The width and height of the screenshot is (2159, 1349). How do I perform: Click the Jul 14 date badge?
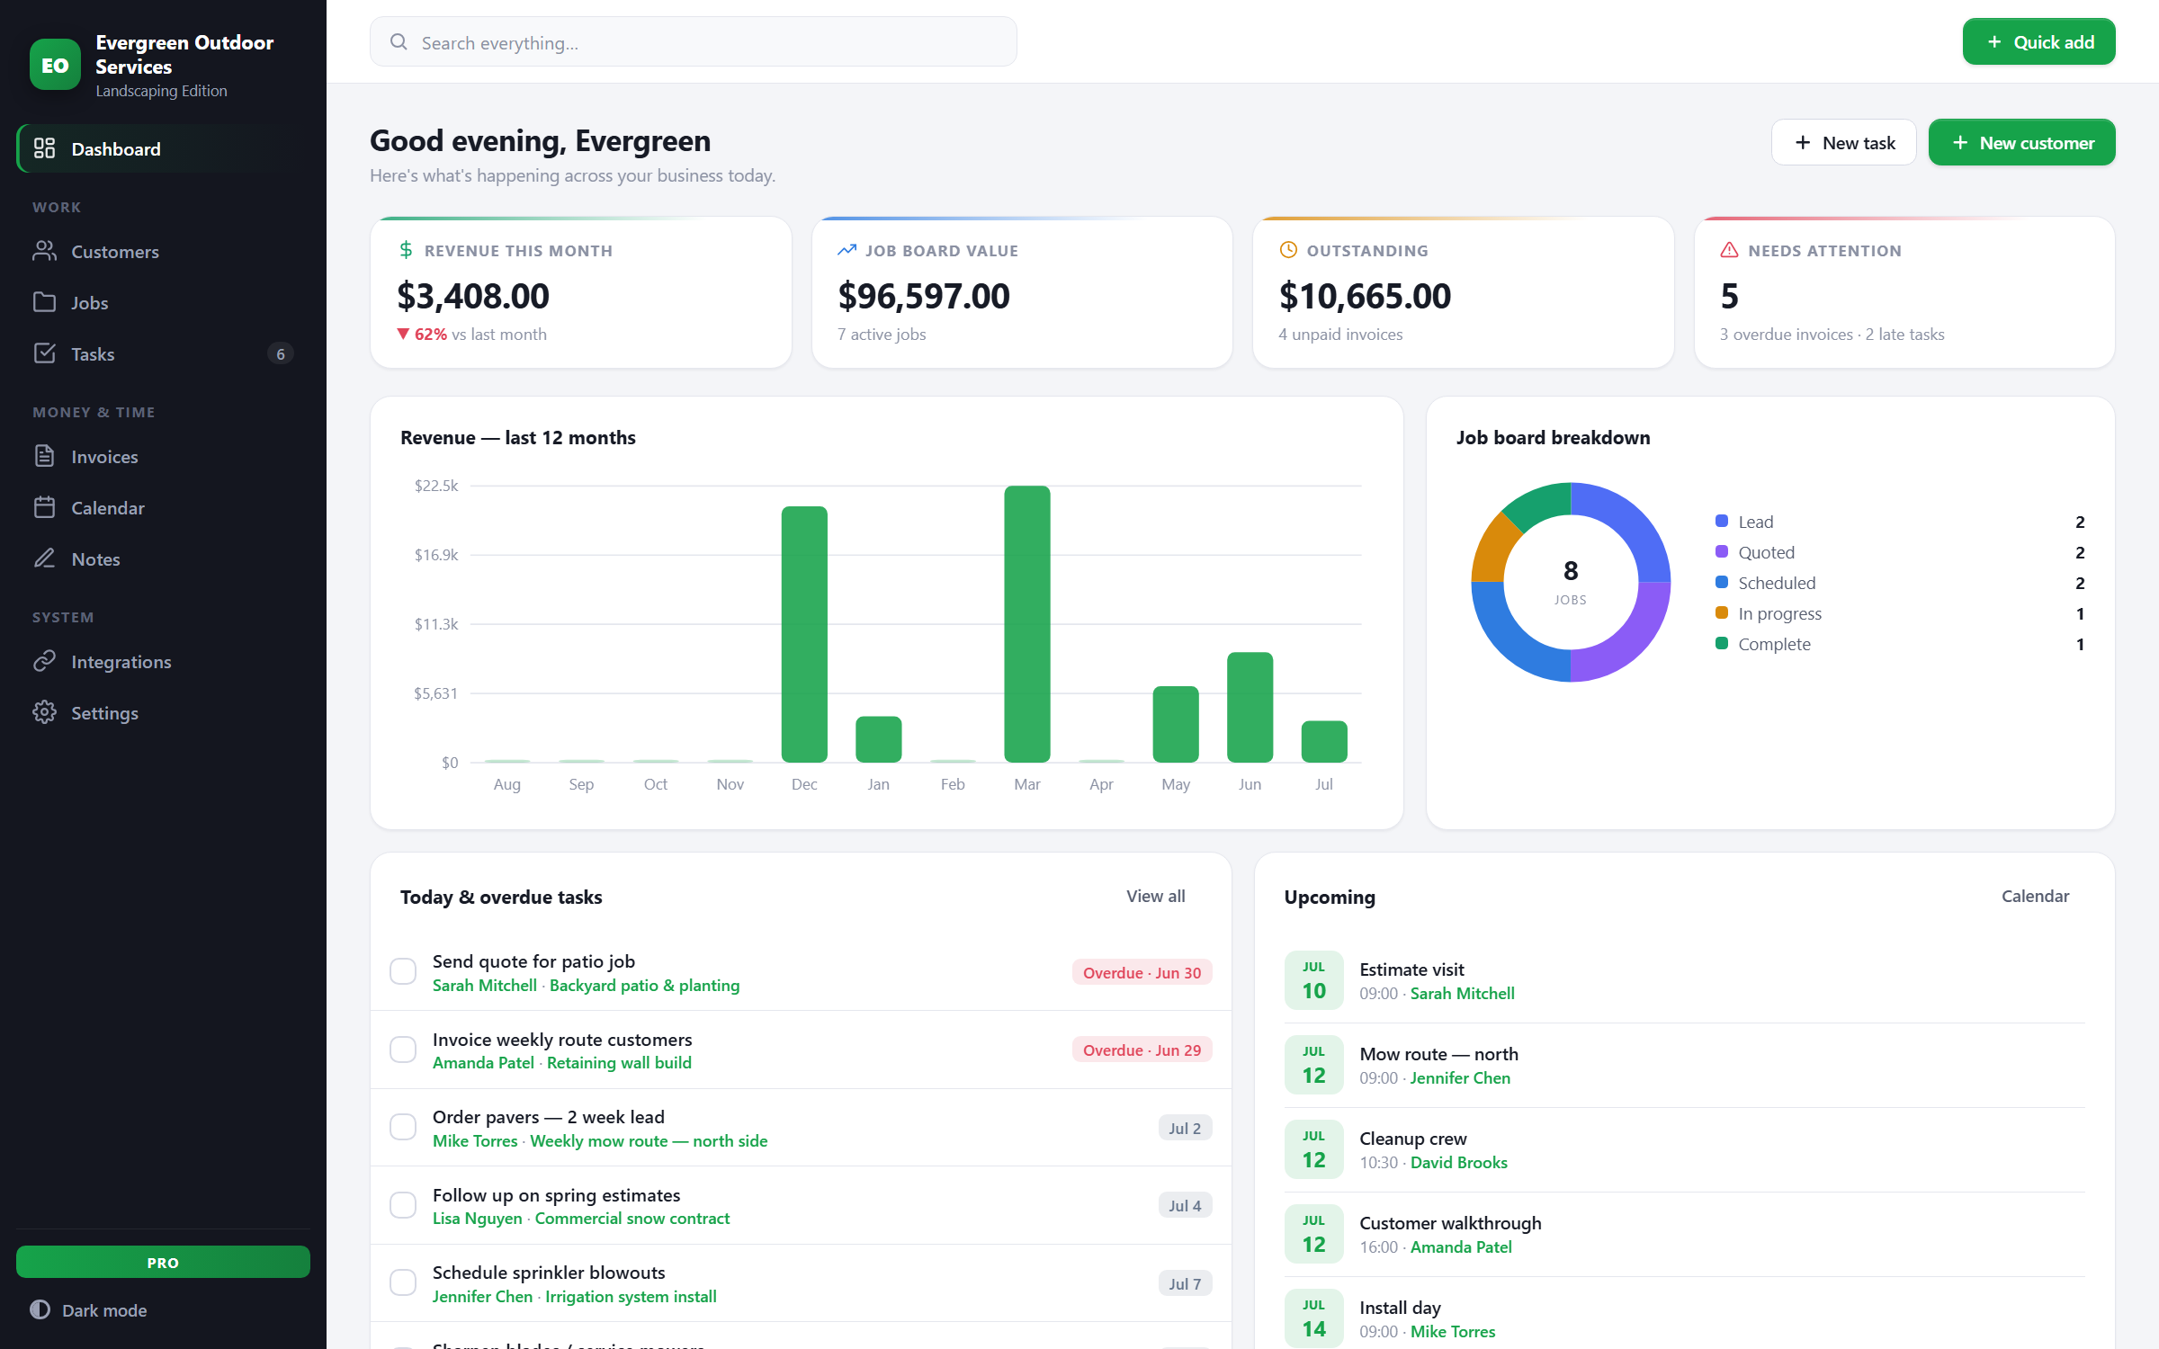1313,1318
